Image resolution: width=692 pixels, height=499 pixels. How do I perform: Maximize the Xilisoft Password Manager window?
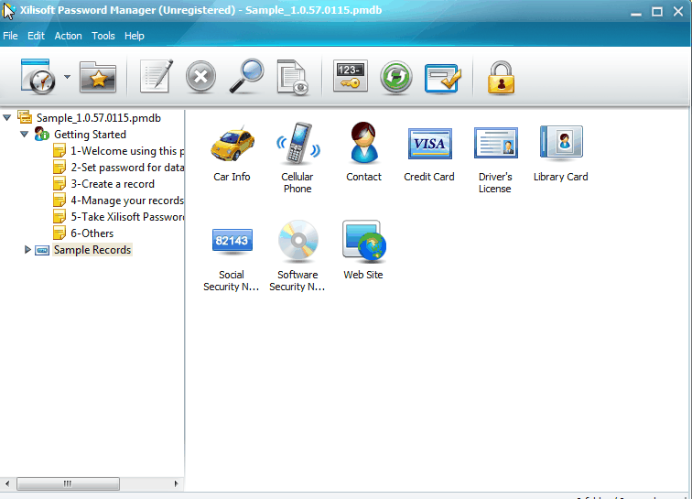tap(657, 12)
